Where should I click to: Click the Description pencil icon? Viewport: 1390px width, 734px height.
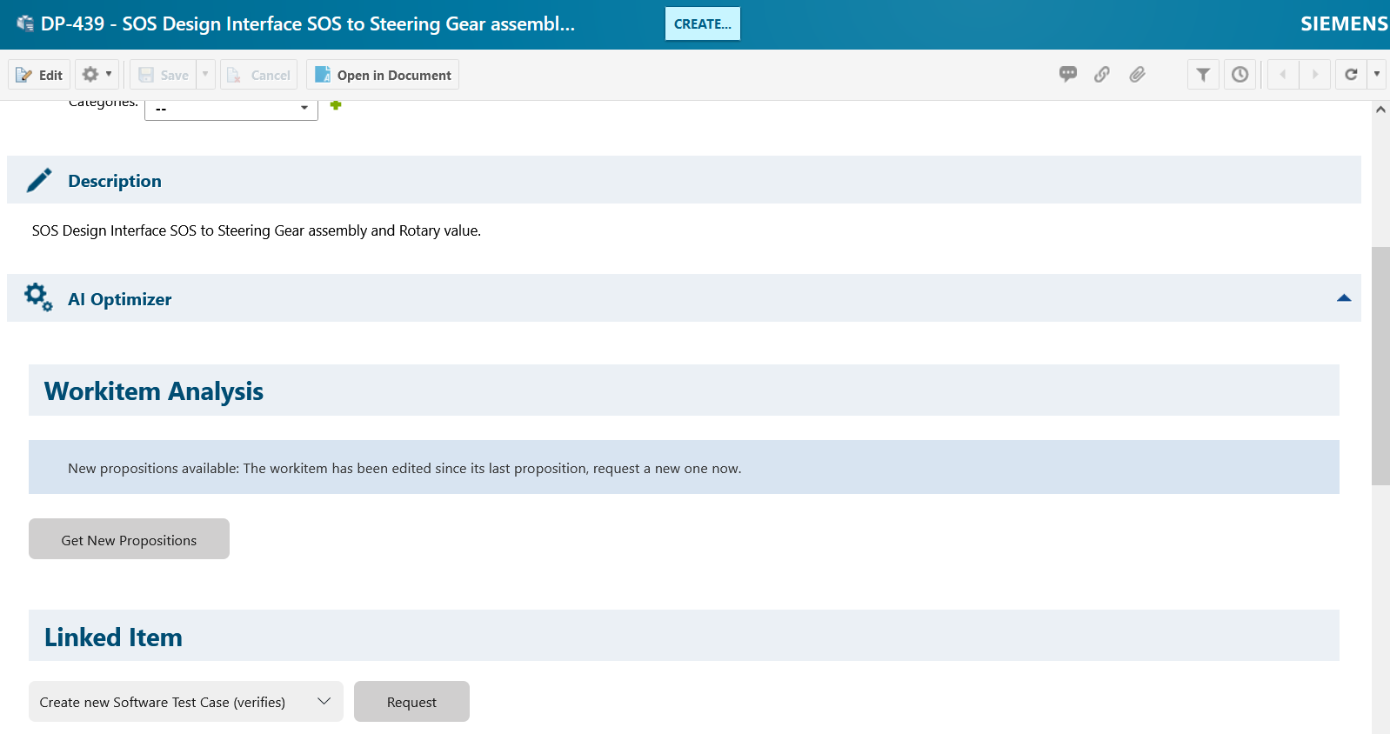pyautogui.click(x=39, y=180)
